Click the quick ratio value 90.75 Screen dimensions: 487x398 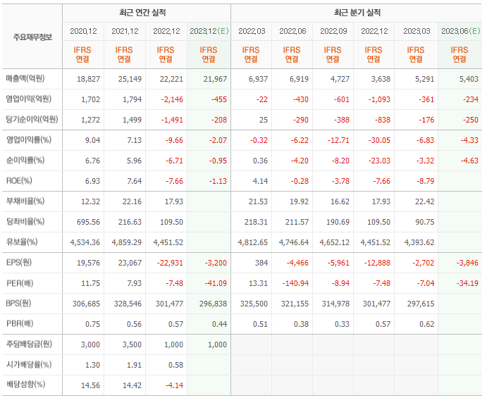[425, 222]
